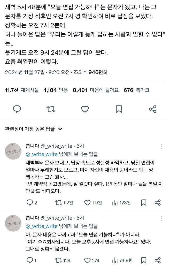The image size is (170, 266).
Task: Open @_write_write mention in first reply
Action: [42, 154]
